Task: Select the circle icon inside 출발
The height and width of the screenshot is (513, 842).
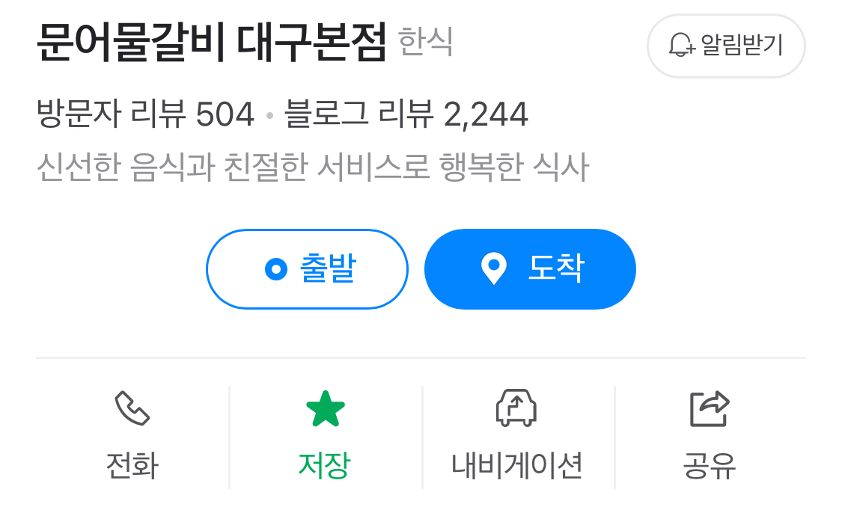Action: [276, 269]
